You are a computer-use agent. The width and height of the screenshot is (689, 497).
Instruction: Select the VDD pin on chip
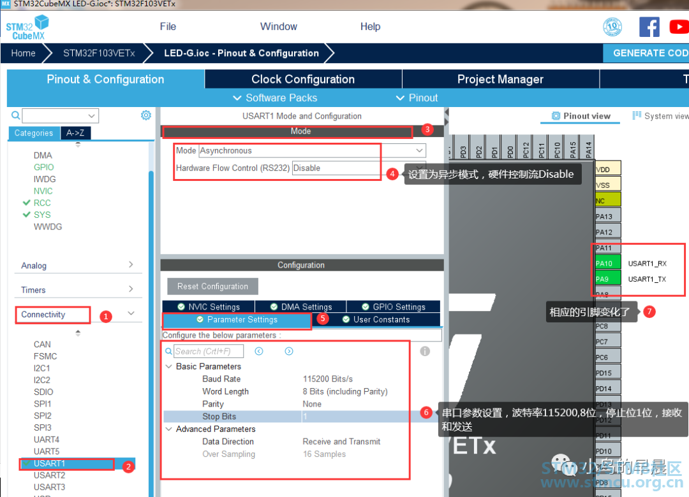point(608,169)
